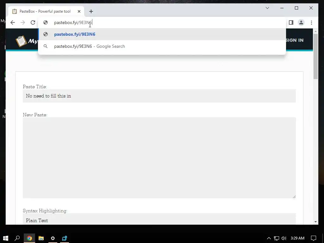Image resolution: width=324 pixels, height=243 pixels.
Task: Click inside the New Paste text area
Action: pyautogui.click(x=159, y=158)
